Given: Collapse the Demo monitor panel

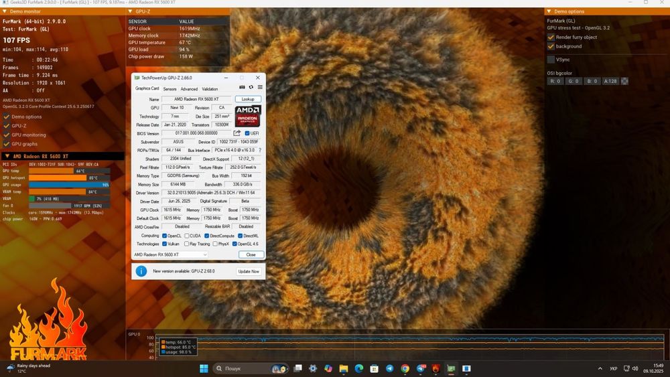Looking at the screenshot, I should (4, 11).
